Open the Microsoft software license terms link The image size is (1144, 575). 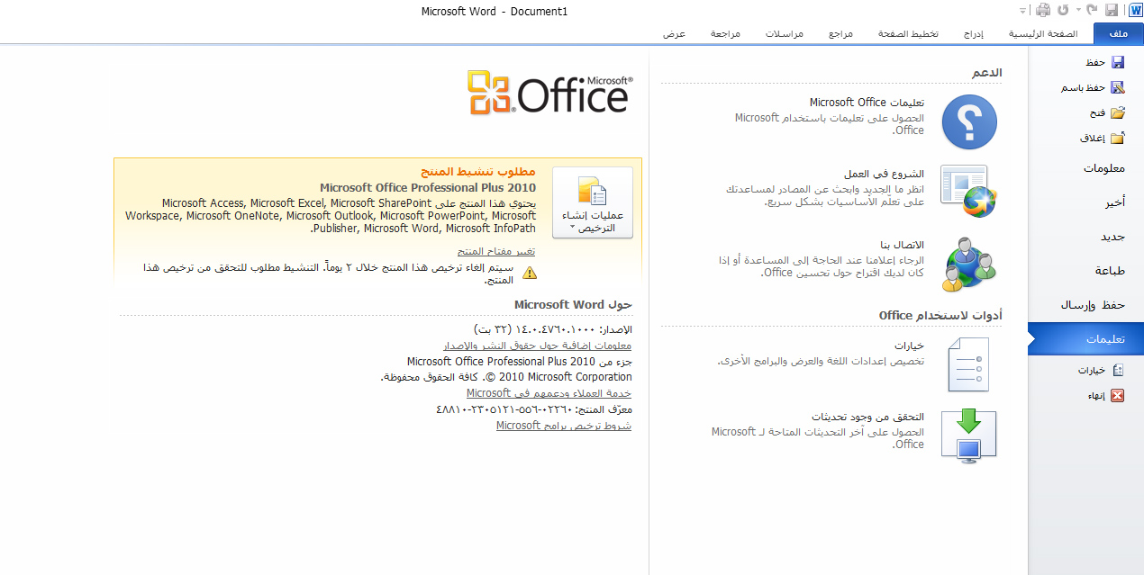pos(564,426)
